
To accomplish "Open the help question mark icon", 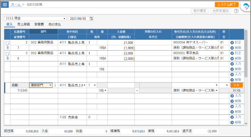I will point(236,11).
